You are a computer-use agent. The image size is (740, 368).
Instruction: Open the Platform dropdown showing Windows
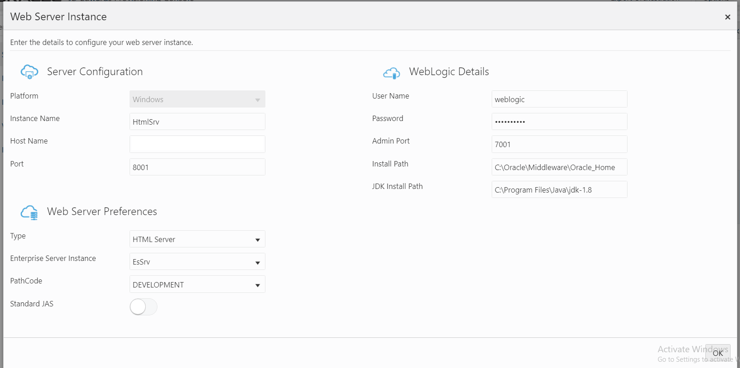click(x=197, y=99)
